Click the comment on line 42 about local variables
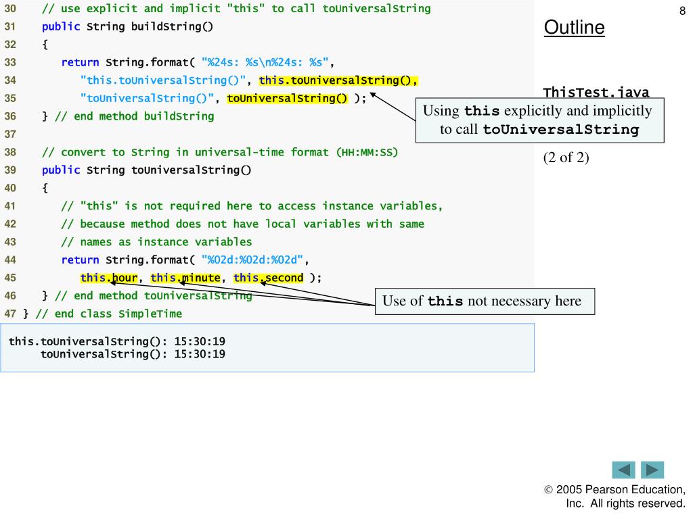 pyautogui.click(x=242, y=224)
